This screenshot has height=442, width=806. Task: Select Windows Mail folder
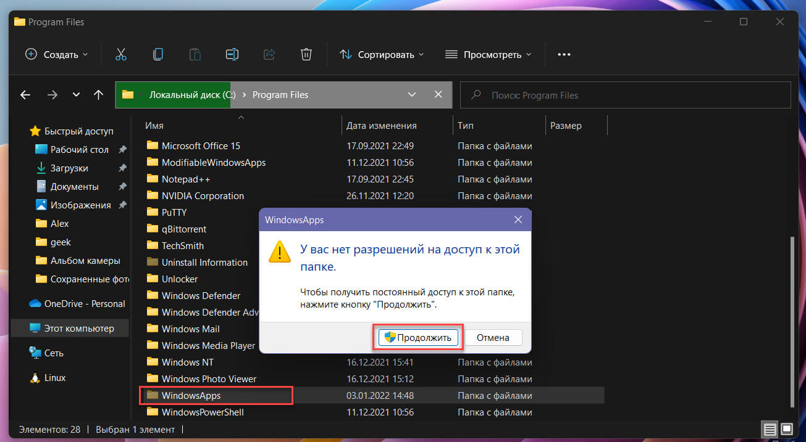tap(190, 329)
